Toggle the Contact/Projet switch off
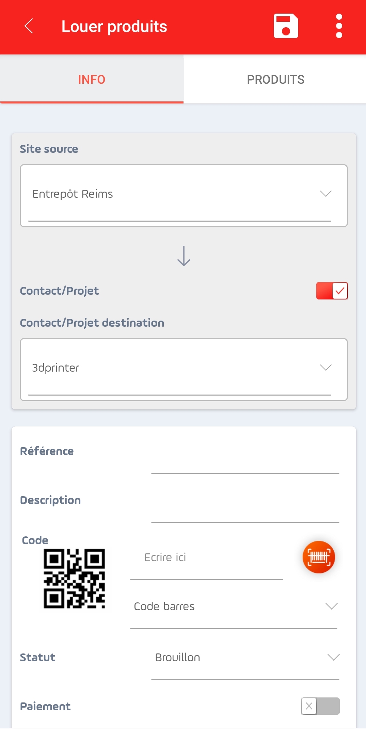Image resolution: width=366 pixels, height=729 pixels. [x=332, y=291]
